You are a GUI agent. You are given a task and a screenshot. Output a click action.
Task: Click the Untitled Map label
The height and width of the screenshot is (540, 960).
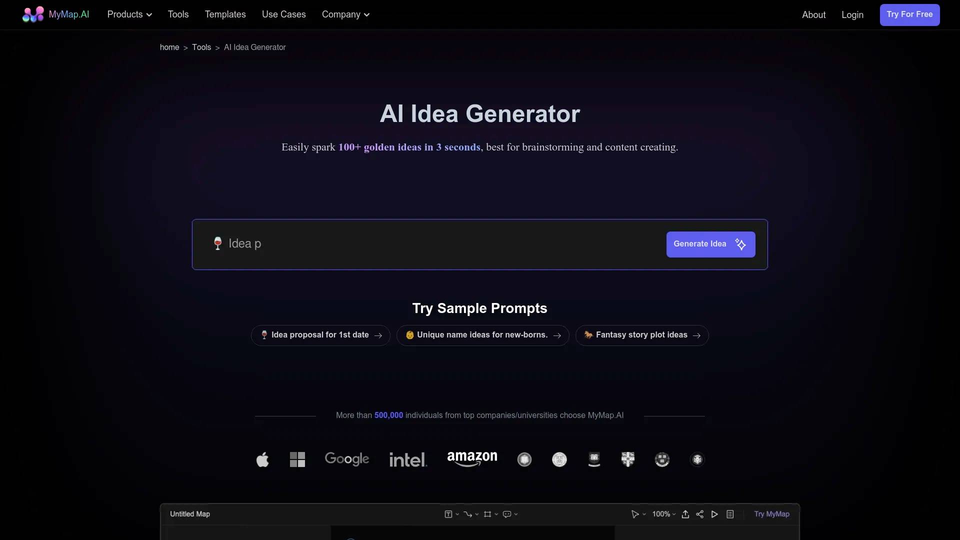[189, 513]
